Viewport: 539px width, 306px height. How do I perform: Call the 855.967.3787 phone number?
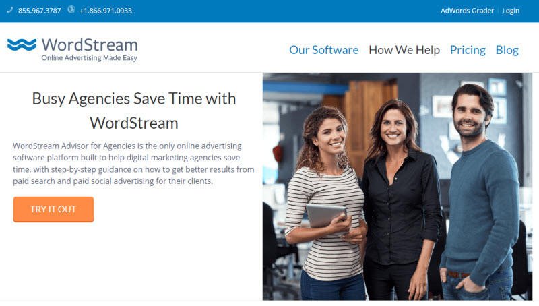pos(40,11)
